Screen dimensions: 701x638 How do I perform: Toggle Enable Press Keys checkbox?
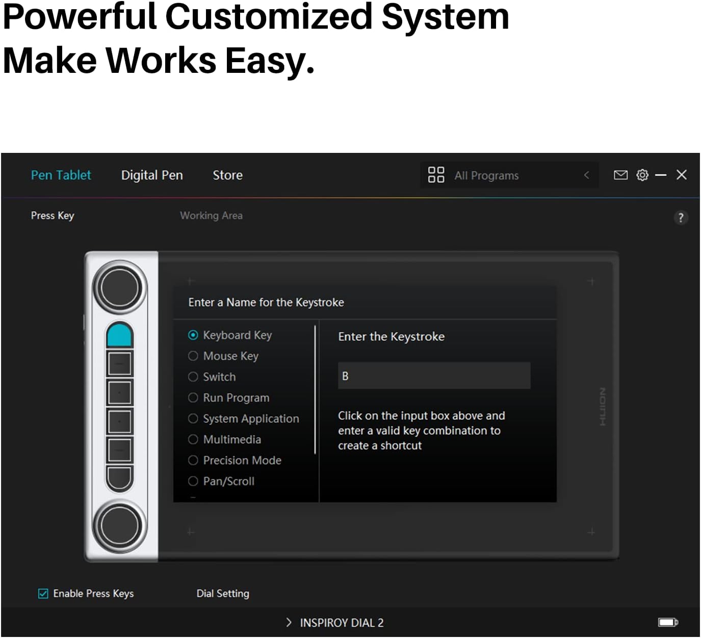[x=43, y=594]
